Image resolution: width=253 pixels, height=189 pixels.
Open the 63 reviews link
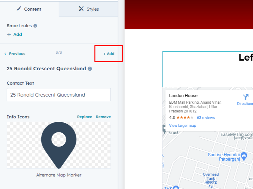[206, 118]
